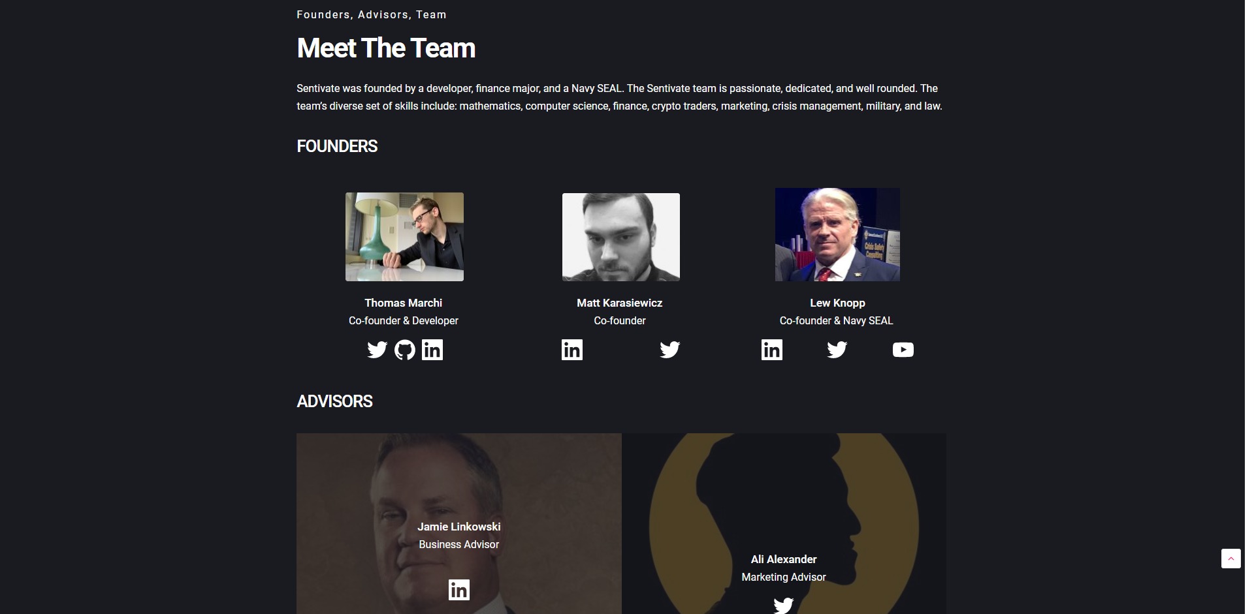The height and width of the screenshot is (614, 1254).
Task: Open Thomas Marchi's Twitter profile icon
Action: (x=377, y=350)
